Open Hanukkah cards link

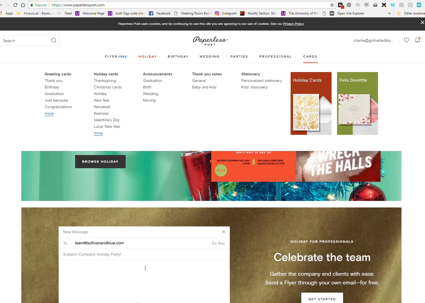102,107
